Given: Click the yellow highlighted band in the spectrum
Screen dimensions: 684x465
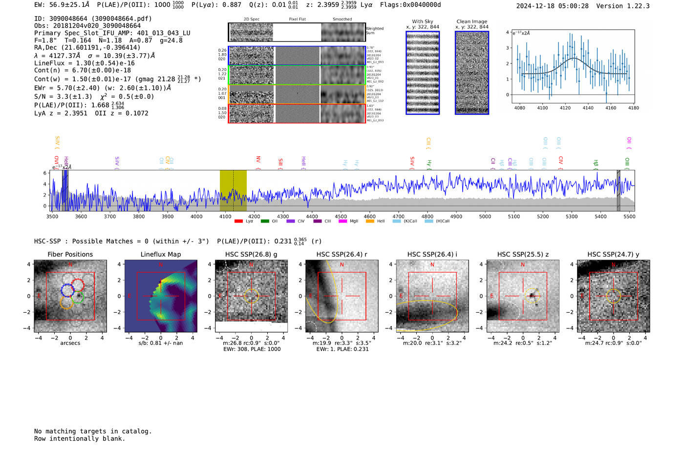Looking at the screenshot, I should click(233, 190).
